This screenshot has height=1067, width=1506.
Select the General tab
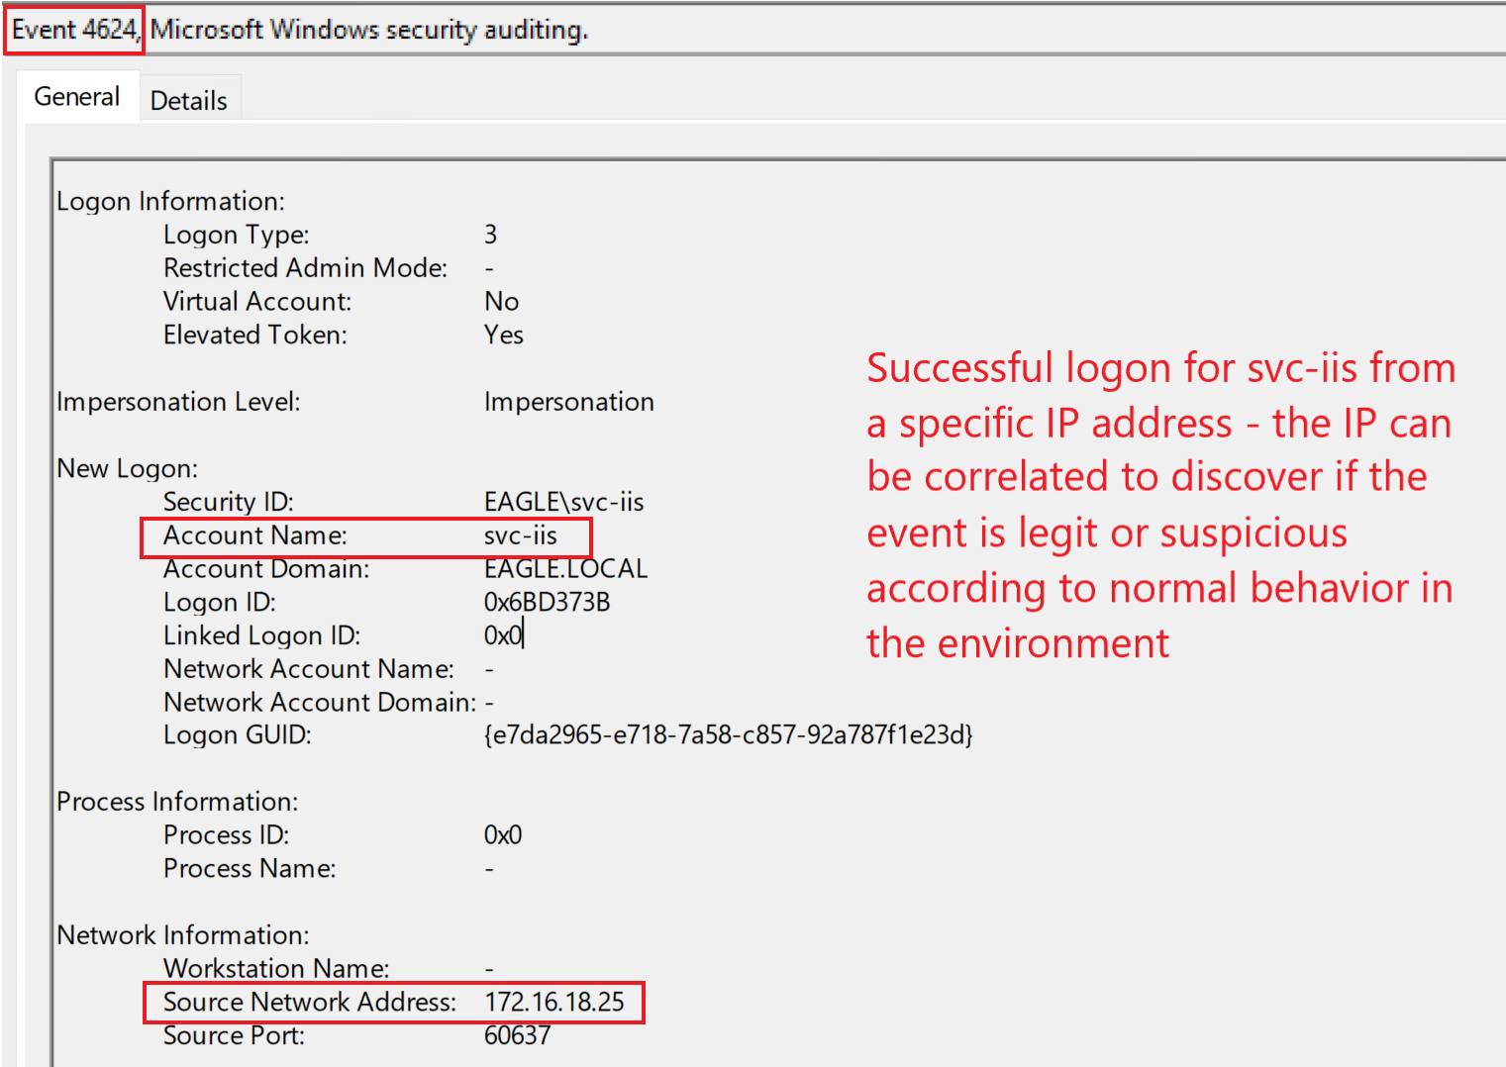coord(76,97)
